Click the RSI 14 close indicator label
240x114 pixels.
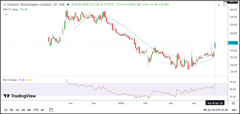[x=10, y=80]
